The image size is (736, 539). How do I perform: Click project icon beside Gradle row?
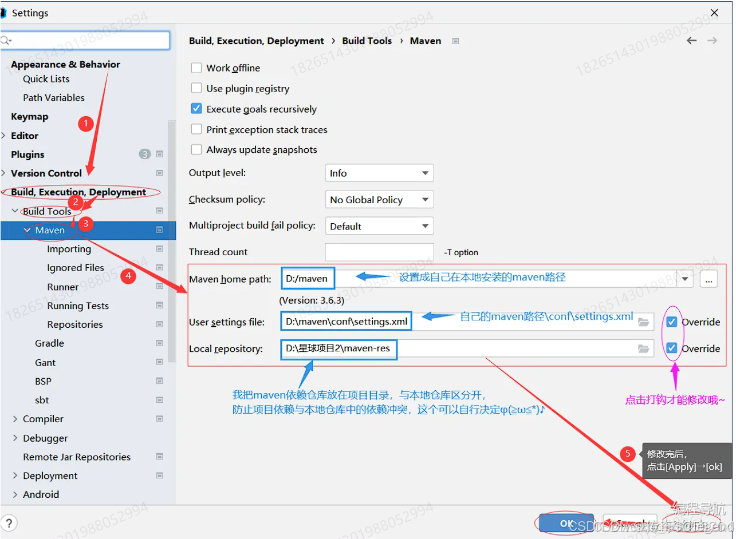pos(159,343)
